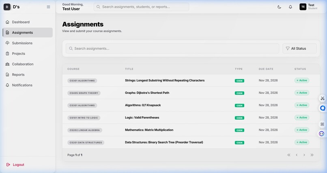Click the D logo icon in sidebar

pyautogui.click(x=7, y=7)
